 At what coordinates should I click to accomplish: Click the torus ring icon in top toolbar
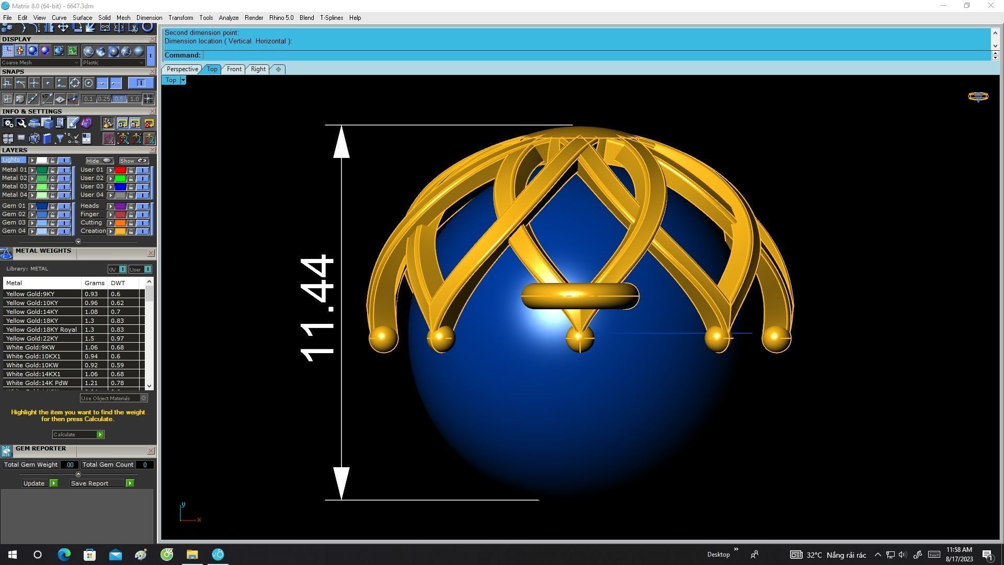click(x=149, y=27)
